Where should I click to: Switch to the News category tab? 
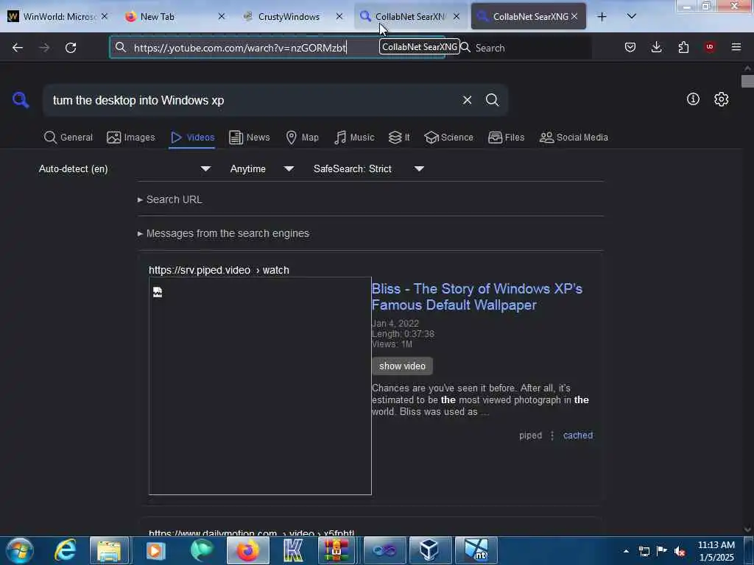[x=250, y=138]
